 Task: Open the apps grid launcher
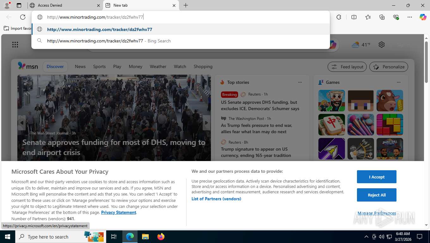[x=15, y=45]
